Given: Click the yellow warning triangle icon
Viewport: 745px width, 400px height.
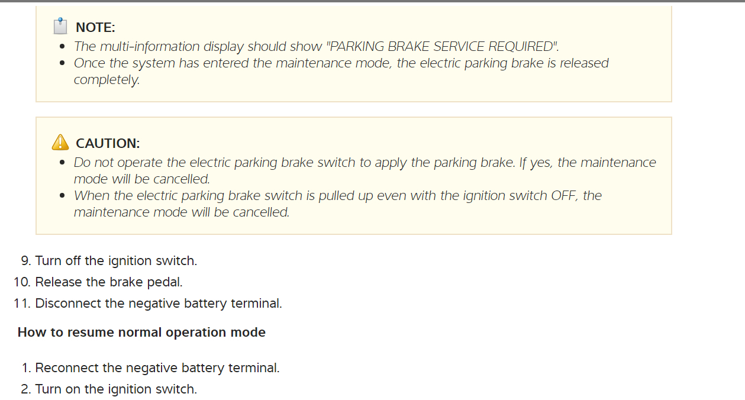Looking at the screenshot, I should [60, 143].
